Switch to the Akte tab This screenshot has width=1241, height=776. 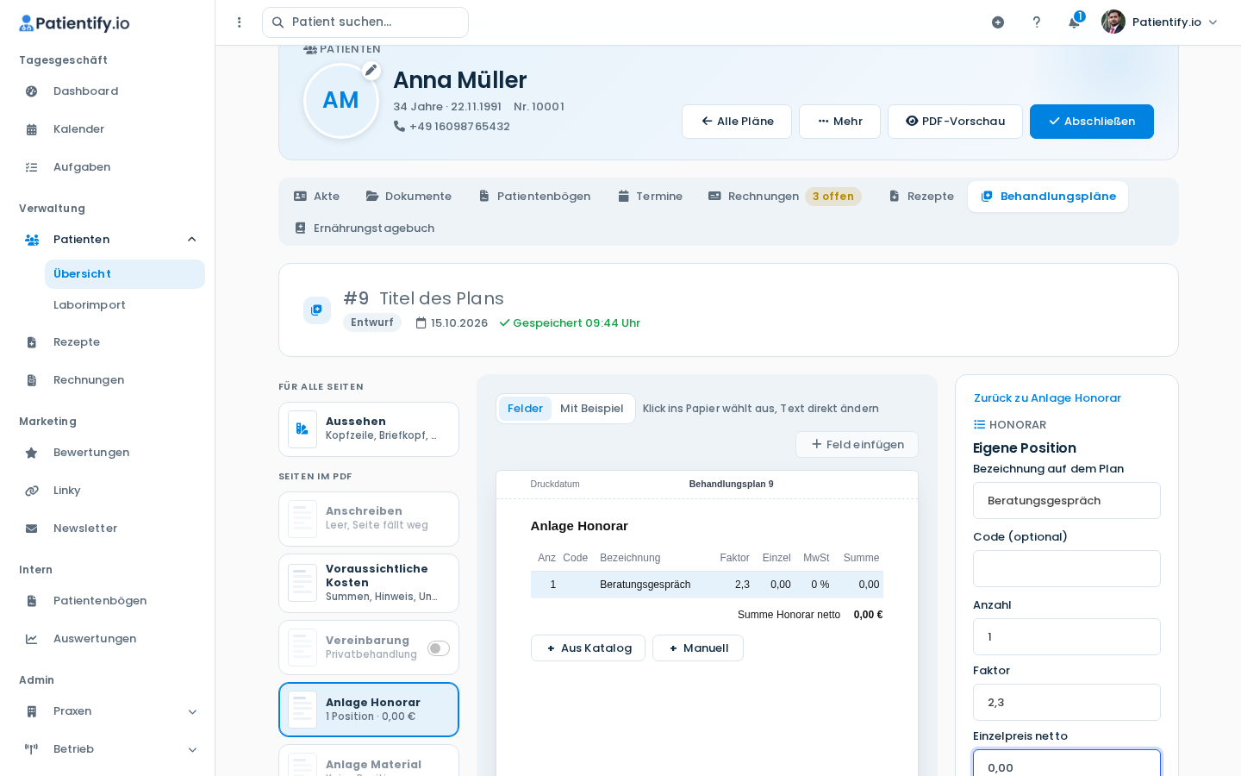click(x=316, y=197)
